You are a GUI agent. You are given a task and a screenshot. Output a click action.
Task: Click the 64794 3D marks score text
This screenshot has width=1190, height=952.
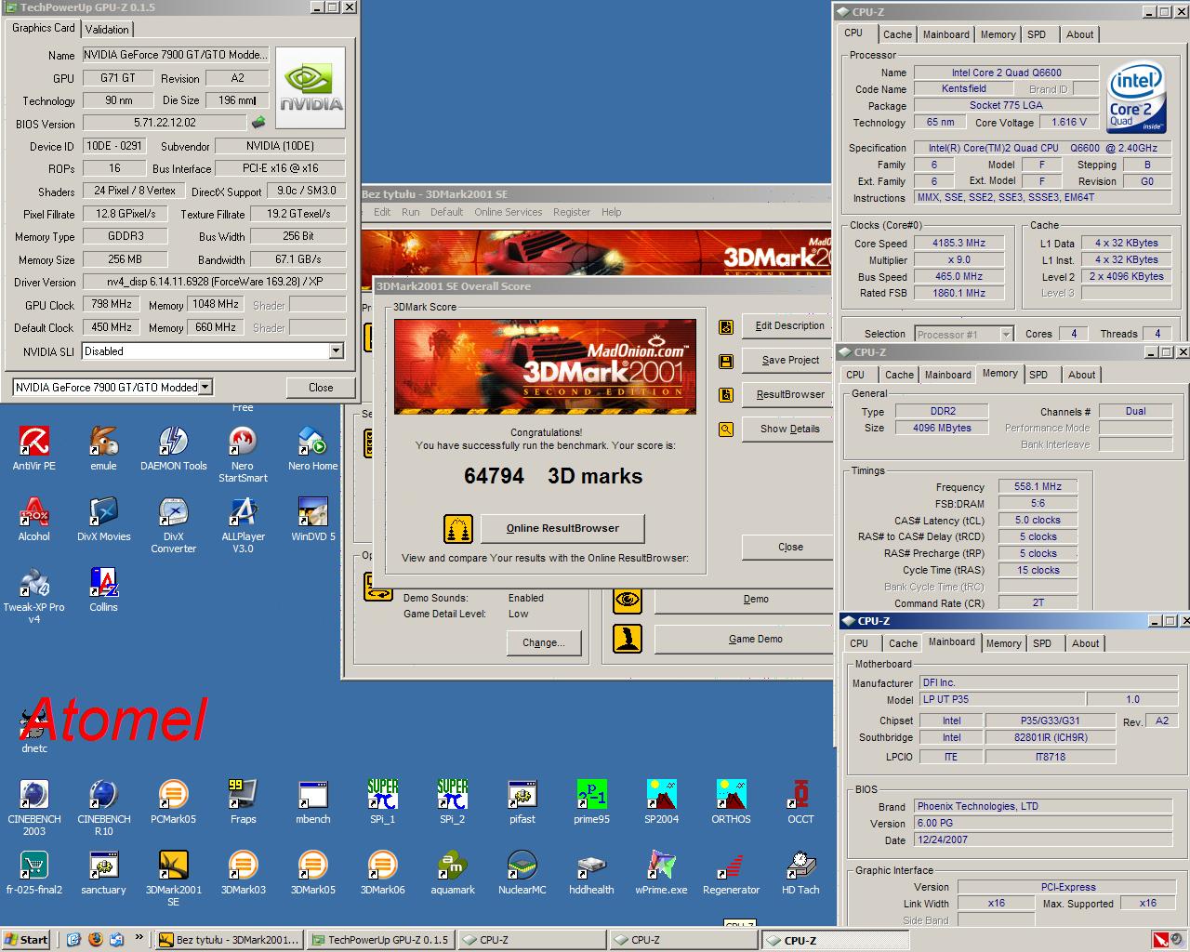553,476
